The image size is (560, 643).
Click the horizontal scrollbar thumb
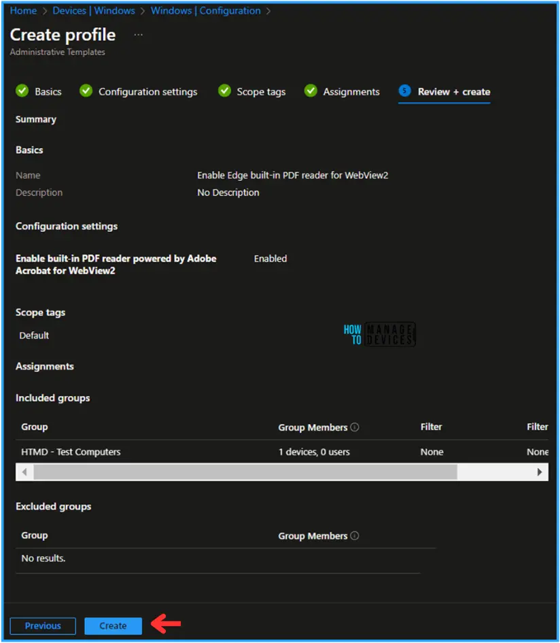245,472
